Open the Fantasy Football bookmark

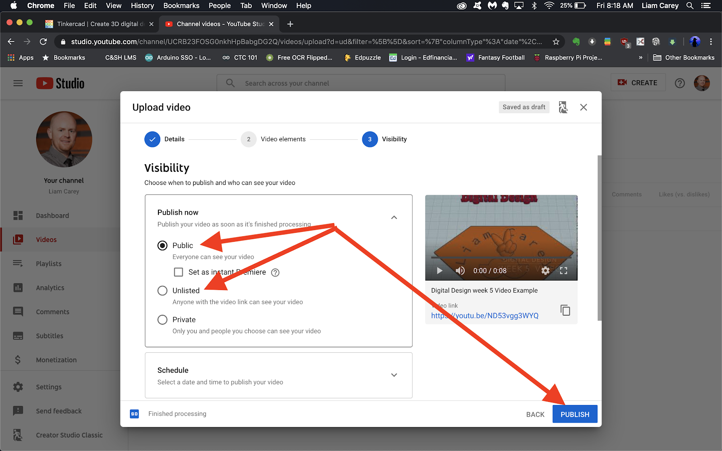495,57
